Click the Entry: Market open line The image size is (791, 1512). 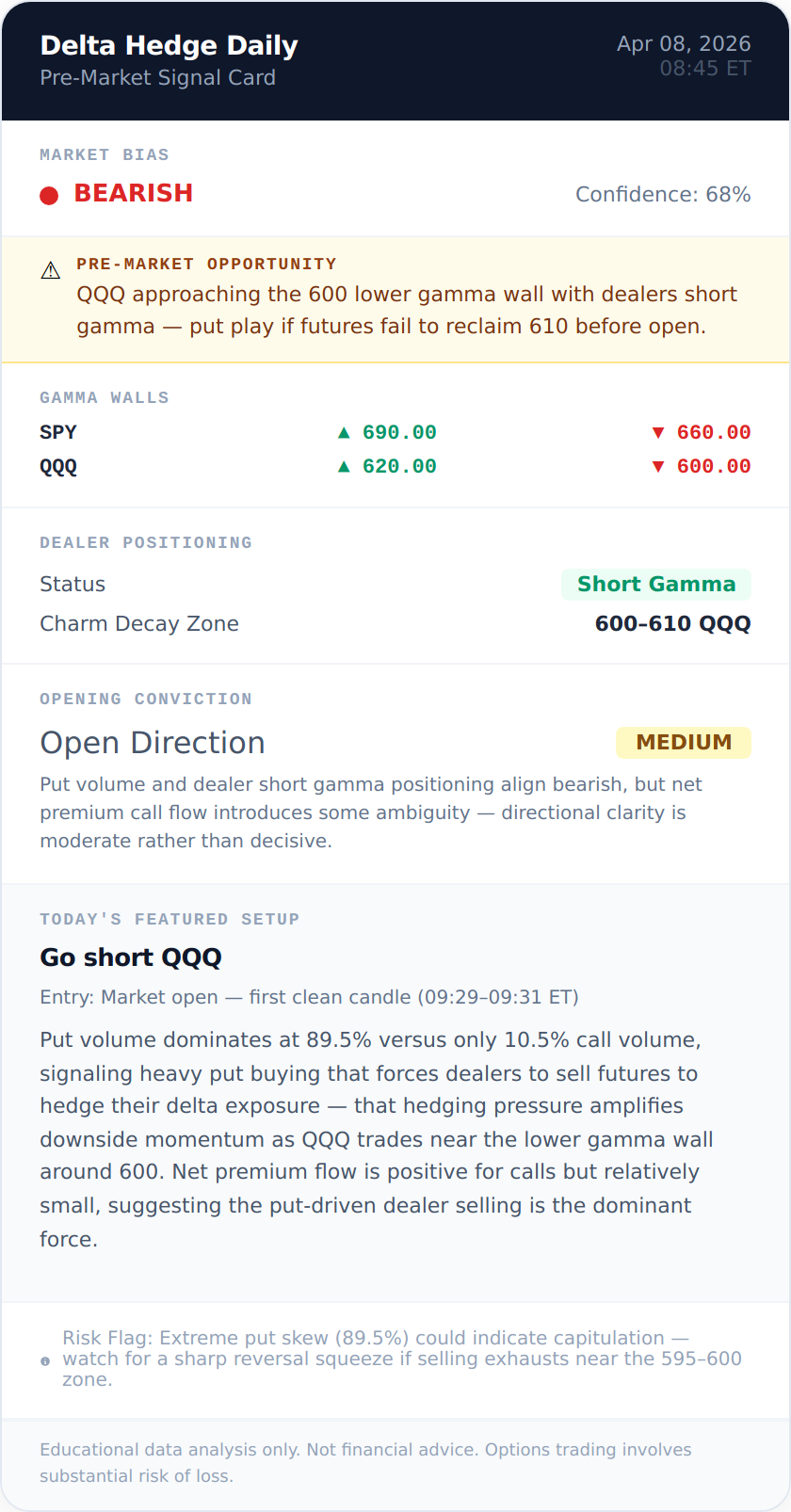coord(309,997)
